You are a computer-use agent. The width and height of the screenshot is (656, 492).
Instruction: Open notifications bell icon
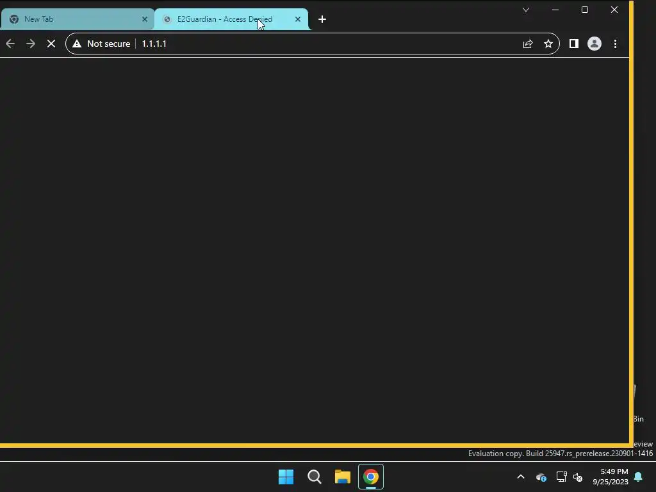639,477
